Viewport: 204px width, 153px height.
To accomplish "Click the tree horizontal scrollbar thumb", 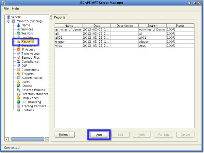I will [x=28, y=139].
